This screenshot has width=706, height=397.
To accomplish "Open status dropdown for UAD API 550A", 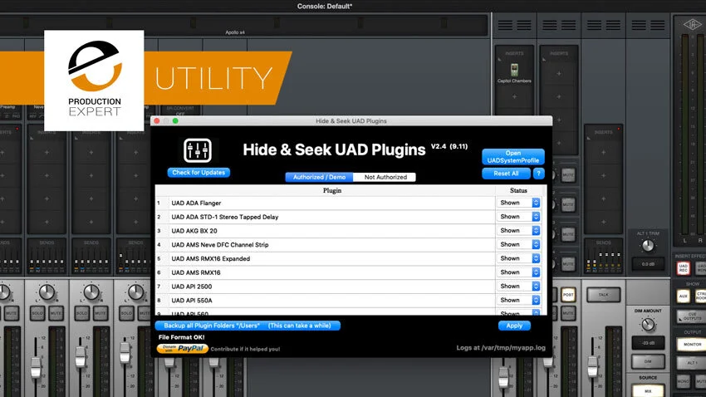I will [x=518, y=300].
